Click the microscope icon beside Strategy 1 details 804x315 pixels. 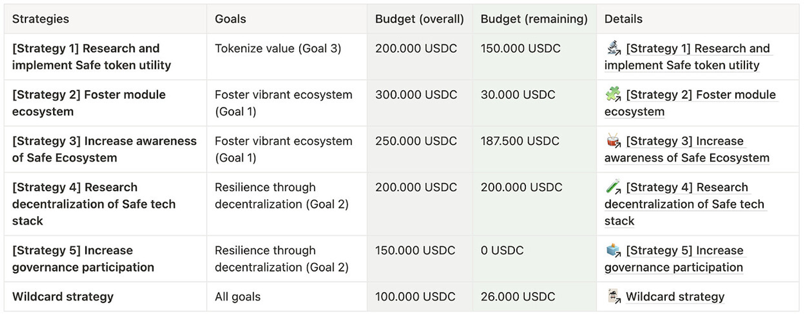coord(614,49)
